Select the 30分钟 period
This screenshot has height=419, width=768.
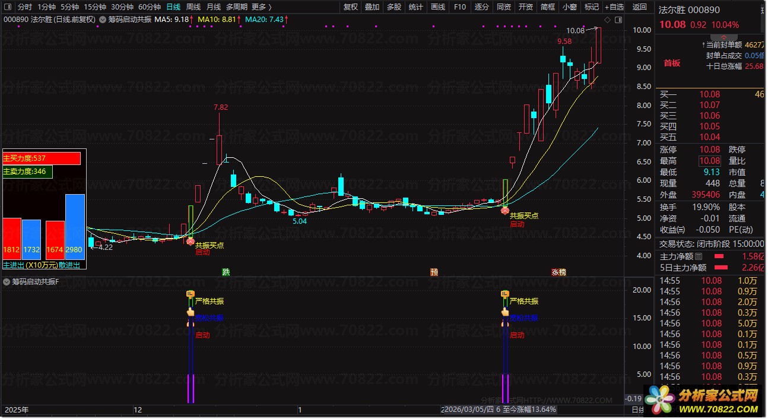click(x=122, y=7)
